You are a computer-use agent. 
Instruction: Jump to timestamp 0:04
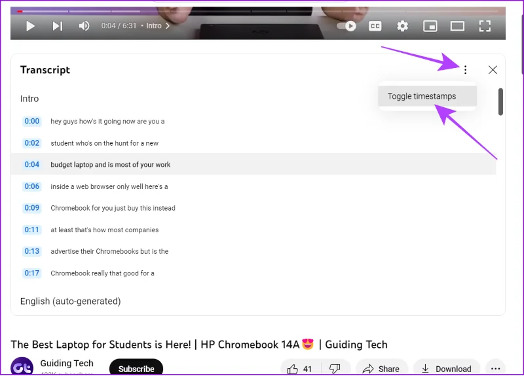tap(31, 165)
